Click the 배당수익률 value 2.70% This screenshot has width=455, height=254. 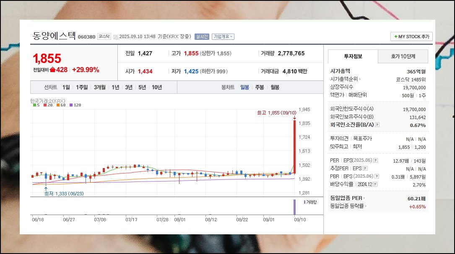419,185
